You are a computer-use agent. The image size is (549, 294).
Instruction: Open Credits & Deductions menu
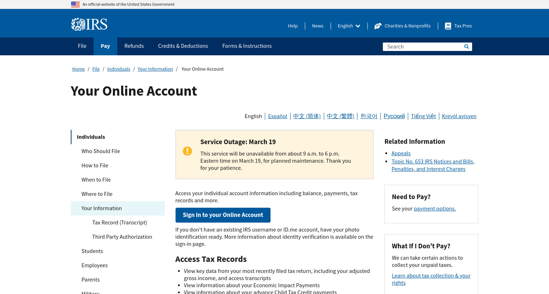[x=183, y=46]
